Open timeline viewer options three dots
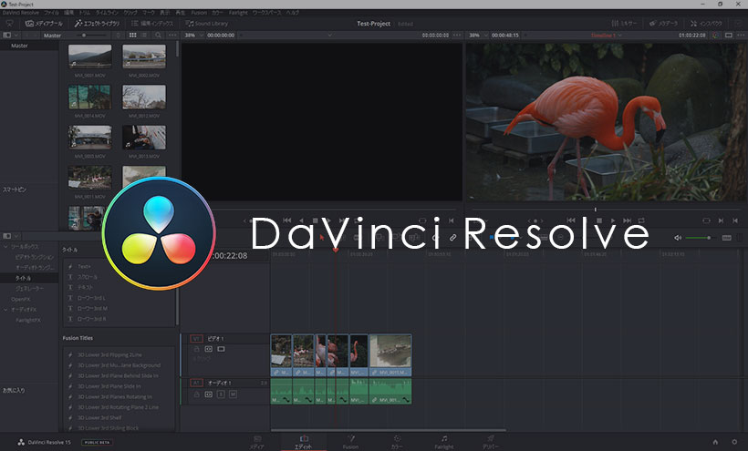This screenshot has height=451, width=748. click(x=741, y=36)
